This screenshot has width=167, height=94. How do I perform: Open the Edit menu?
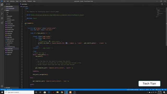pyautogui.click(x=8, y=1)
